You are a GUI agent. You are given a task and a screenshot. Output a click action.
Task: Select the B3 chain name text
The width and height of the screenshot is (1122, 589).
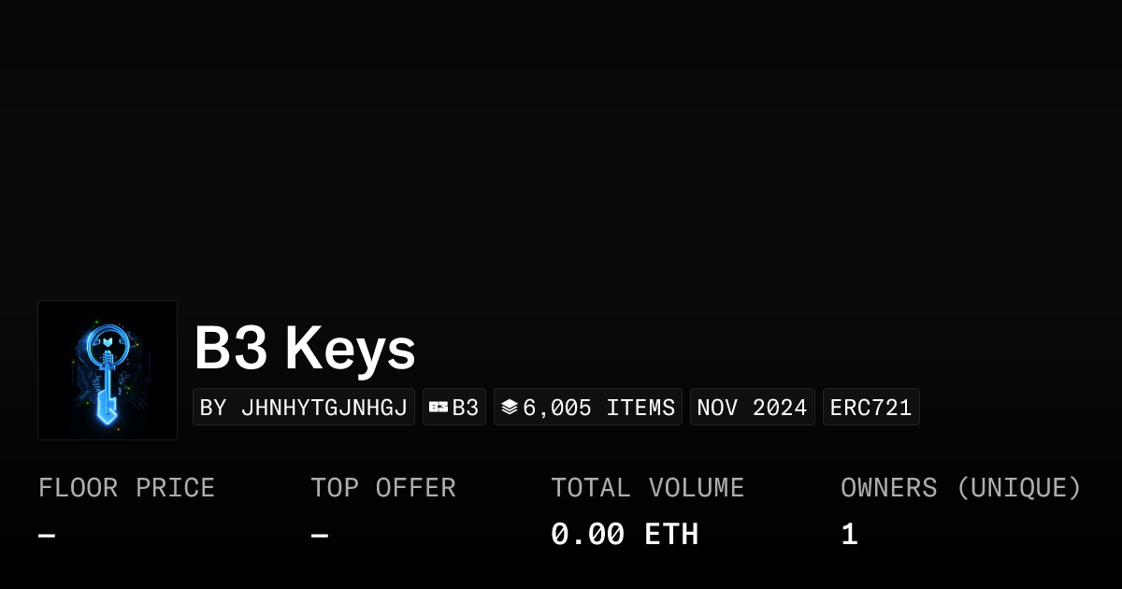pos(466,408)
